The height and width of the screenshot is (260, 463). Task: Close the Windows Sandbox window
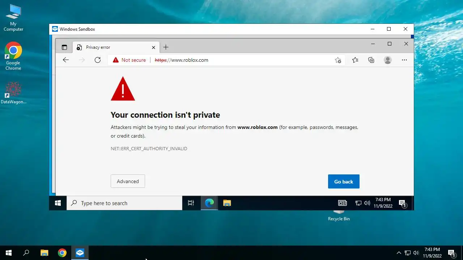(405, 29)
